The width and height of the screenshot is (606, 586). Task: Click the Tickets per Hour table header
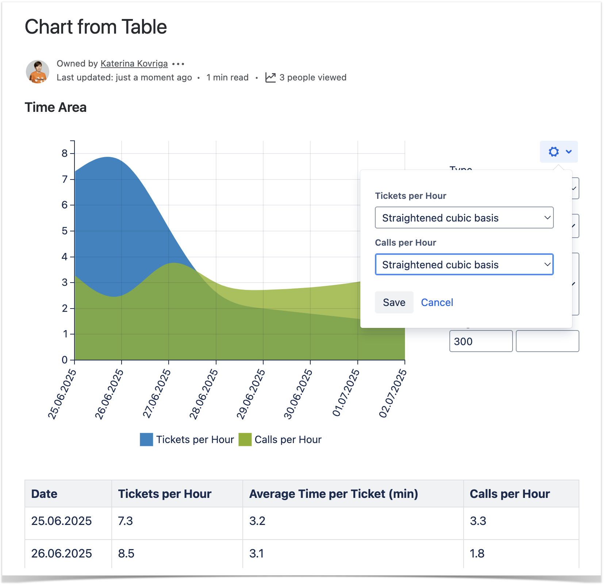pos(165,494)
